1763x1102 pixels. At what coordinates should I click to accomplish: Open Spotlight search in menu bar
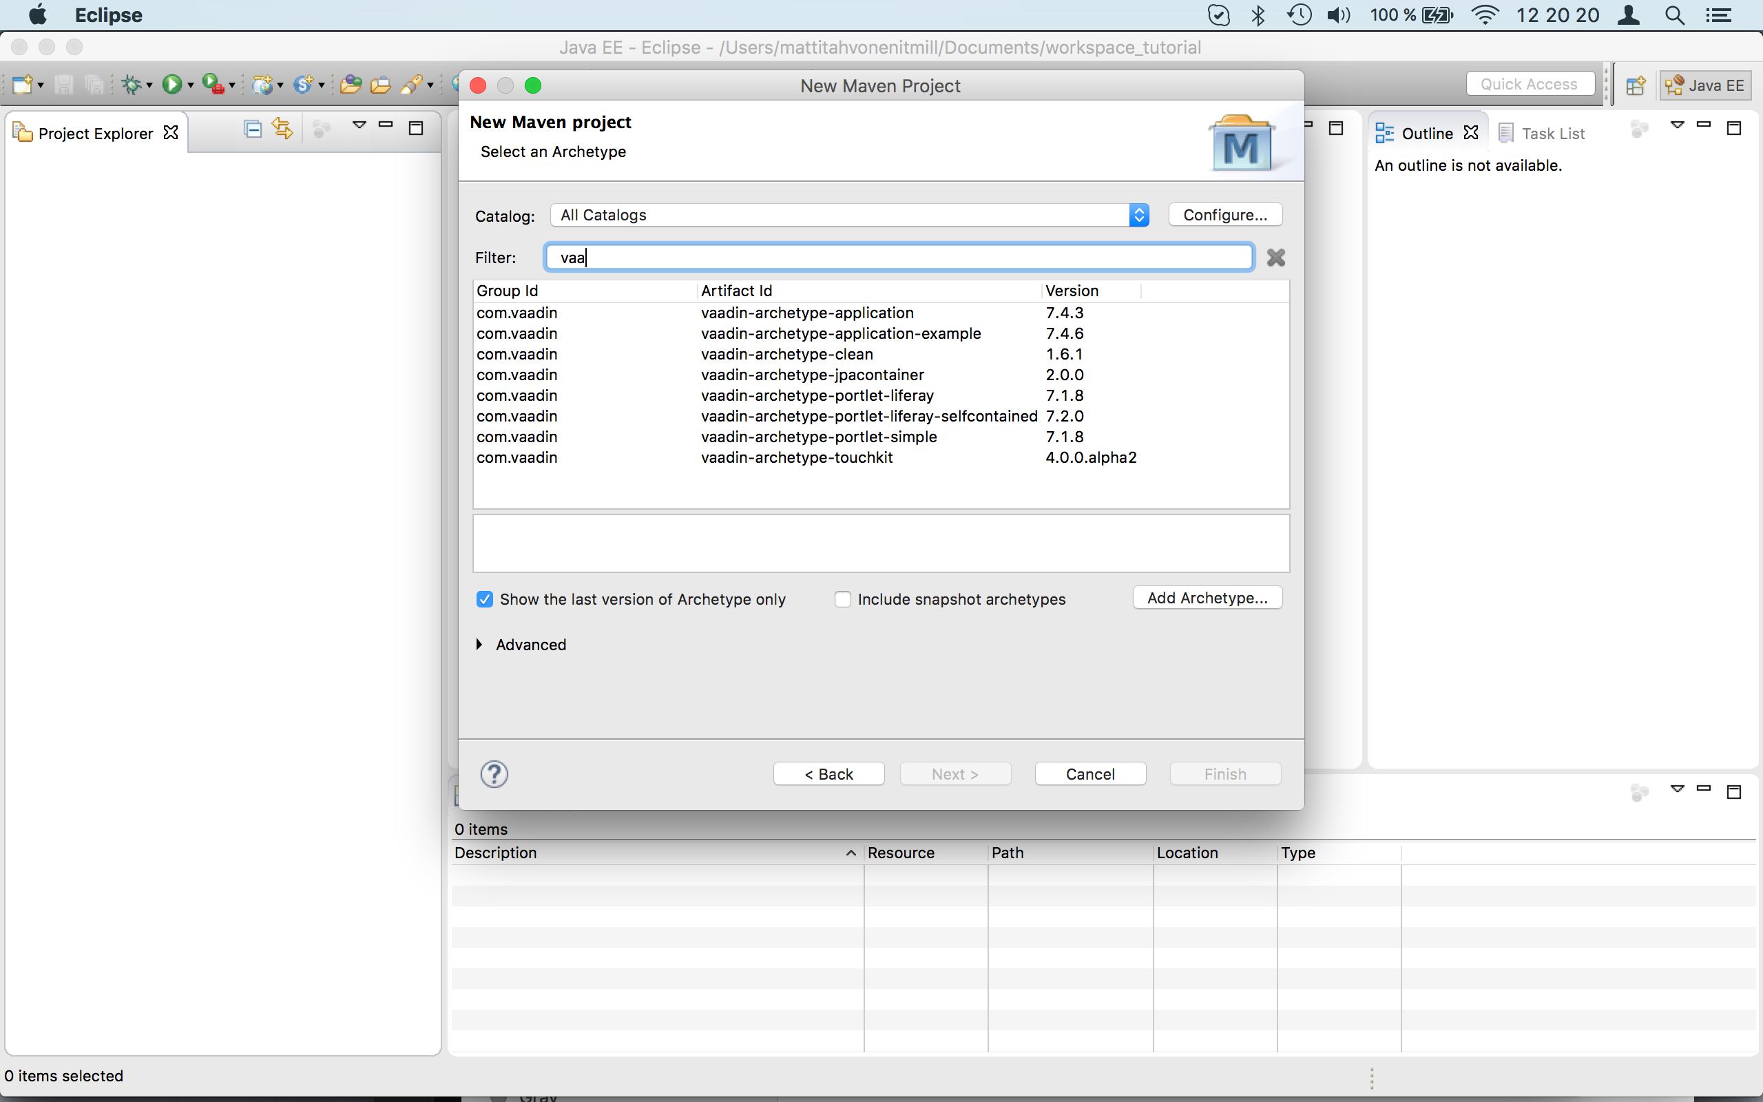pyautogui.click(x=1675, y=15)
